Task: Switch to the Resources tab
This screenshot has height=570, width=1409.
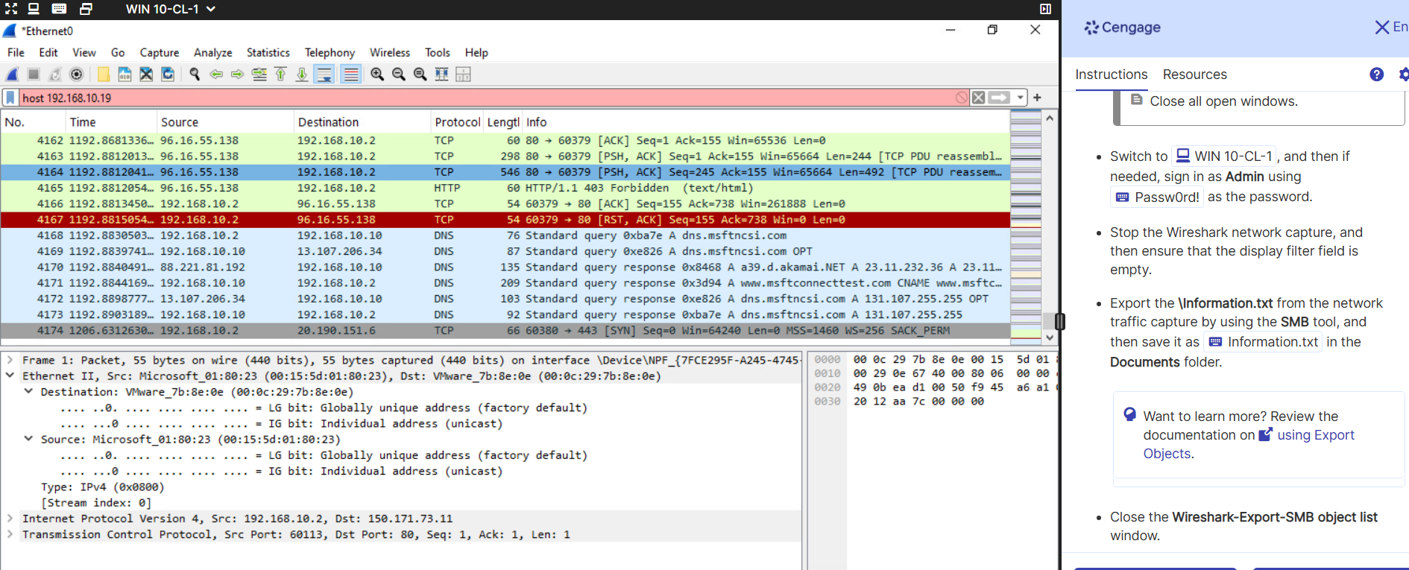Action: pyautogui.click(x=1194, y=75)
